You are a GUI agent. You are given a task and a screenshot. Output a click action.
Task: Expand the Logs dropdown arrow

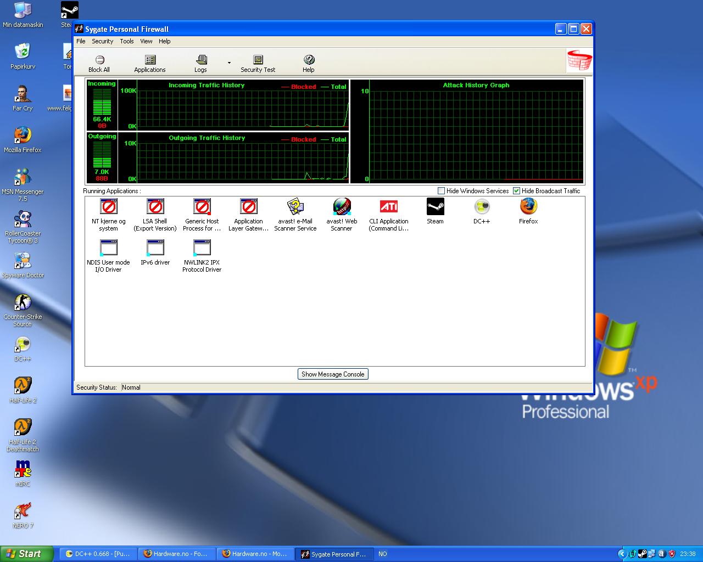click(x=229, y=63)
